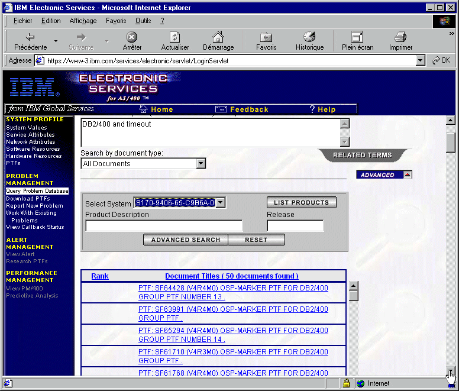Click the OK go button
The width and height of the screenshot is (459, 391).
click(441, 60)
